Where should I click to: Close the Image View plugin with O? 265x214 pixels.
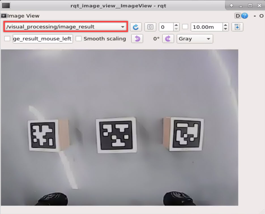(x=261, y=16)
